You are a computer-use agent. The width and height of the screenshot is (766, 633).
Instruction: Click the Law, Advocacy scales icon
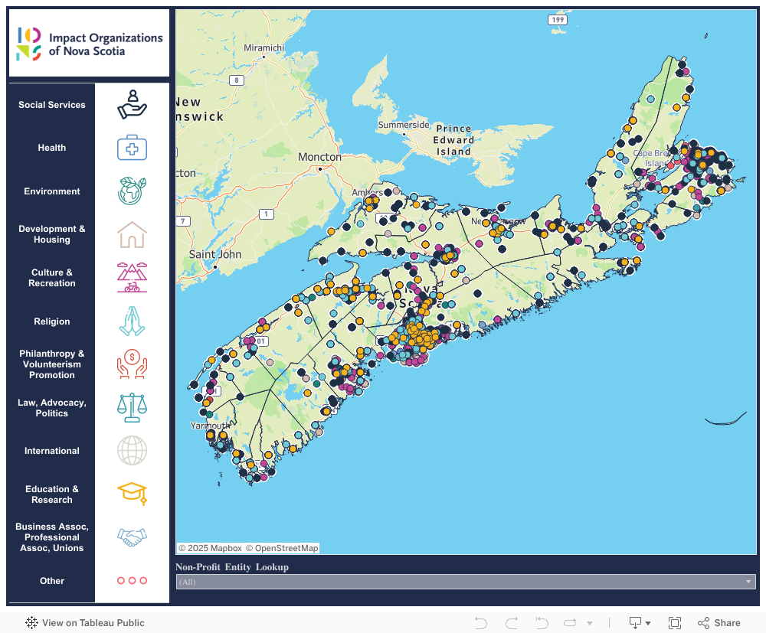tap(132, 408)
